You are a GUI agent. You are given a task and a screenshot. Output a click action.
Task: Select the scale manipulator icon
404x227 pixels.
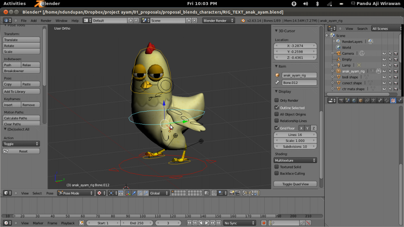click(x=146, y=193)
